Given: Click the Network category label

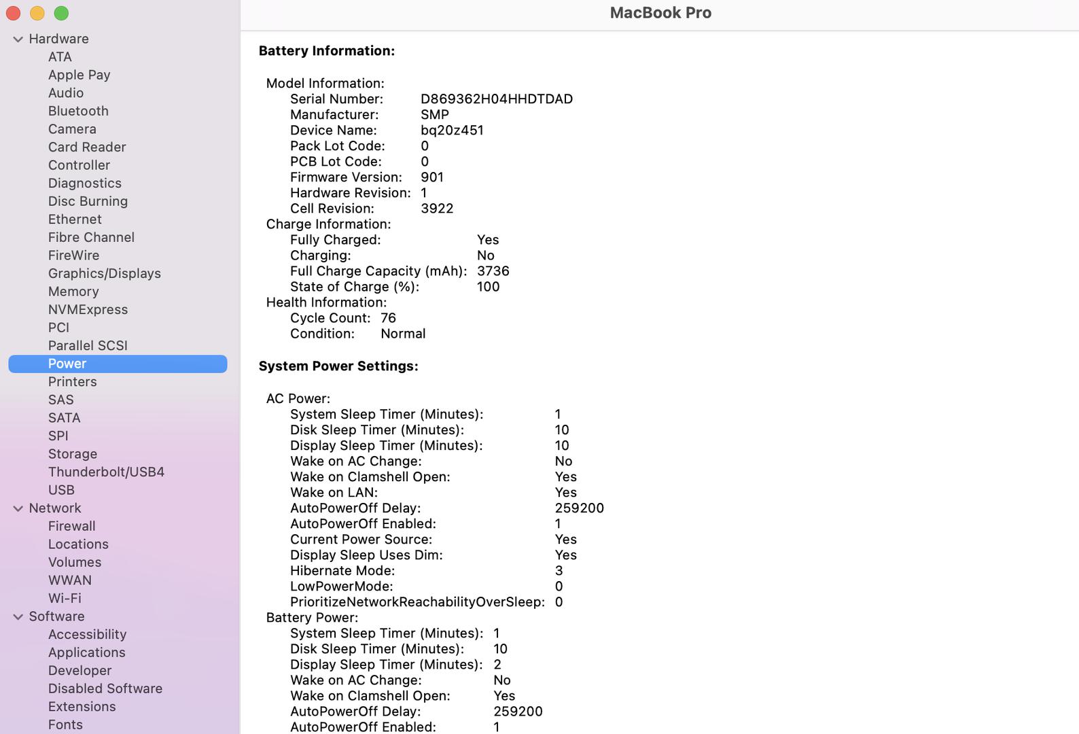Looking at the screenshot, I should click(54, 508).
